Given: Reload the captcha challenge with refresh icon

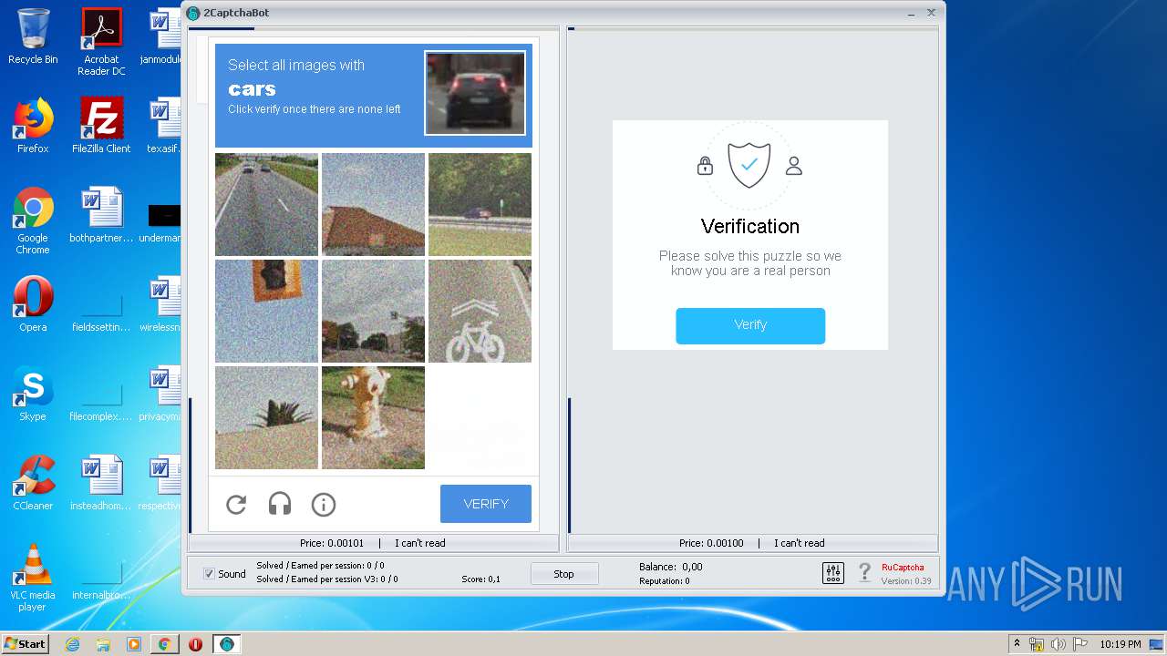Looking at the screenshot, I should (x=236, y=504).
